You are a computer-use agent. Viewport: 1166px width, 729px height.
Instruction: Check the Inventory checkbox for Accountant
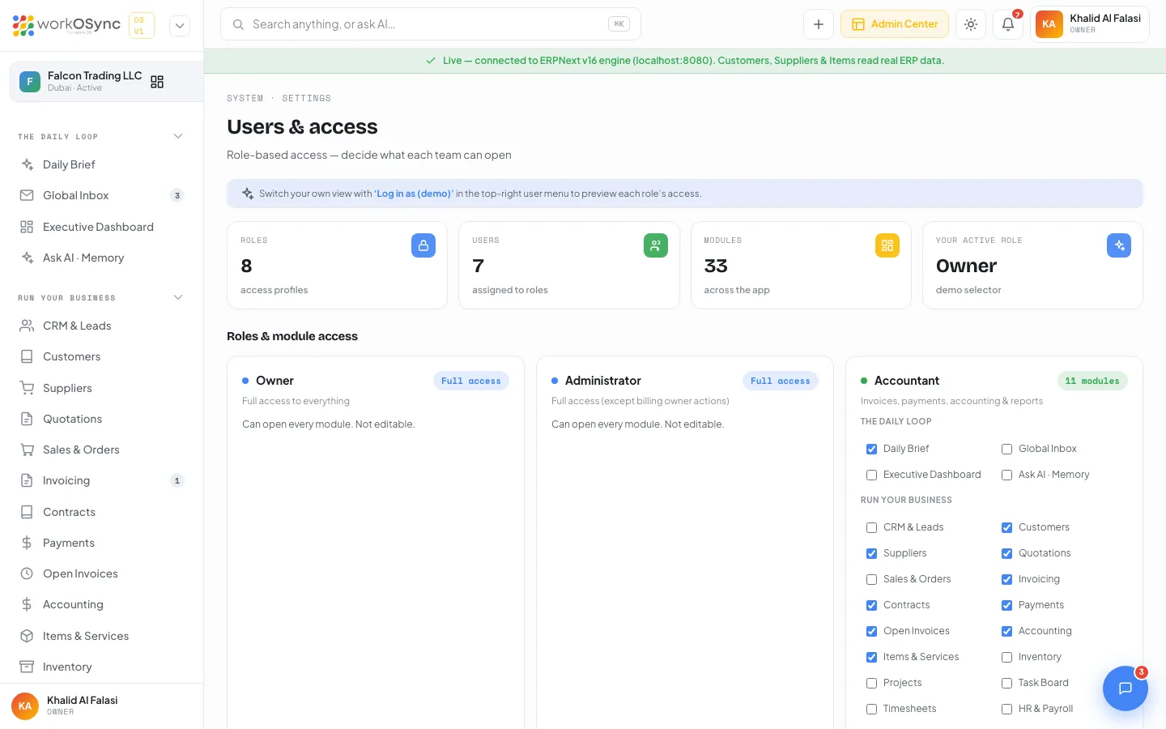1007,657
